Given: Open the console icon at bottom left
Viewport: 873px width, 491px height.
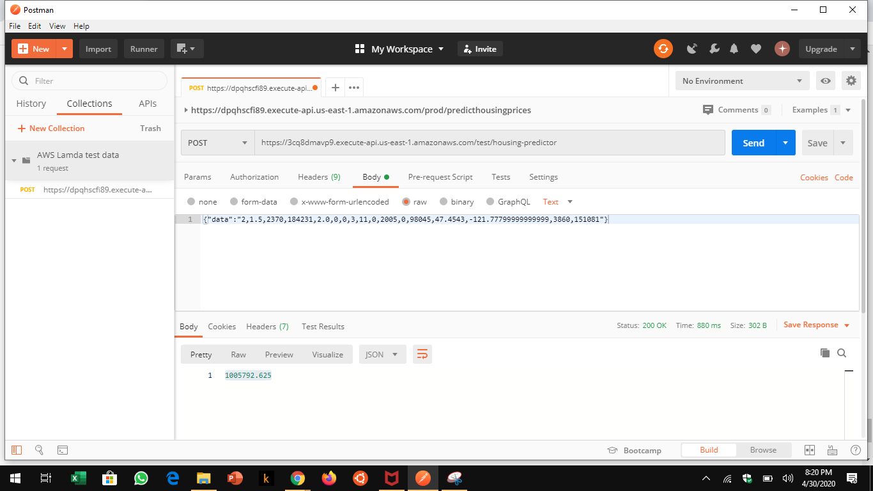Looking at the screenshot, I should click(x=62, y=450).
